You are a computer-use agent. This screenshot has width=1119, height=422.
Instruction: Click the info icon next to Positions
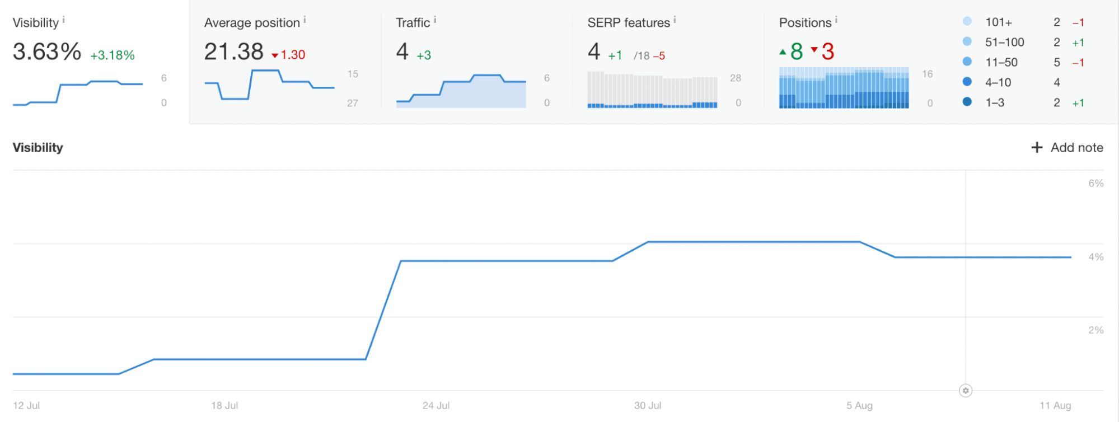pos(836,20)
